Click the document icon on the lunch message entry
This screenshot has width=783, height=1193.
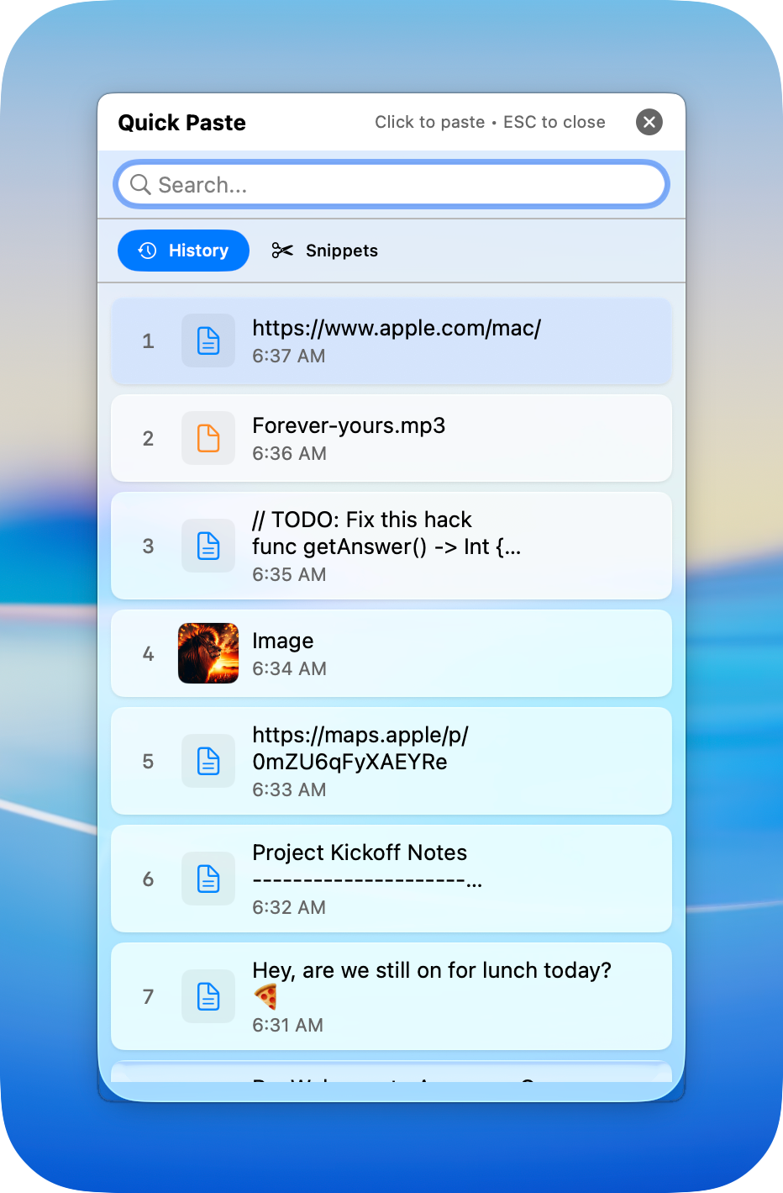coord(208,996)
